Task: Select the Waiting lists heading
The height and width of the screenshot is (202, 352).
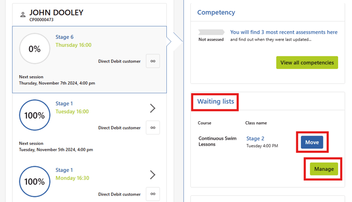Action: tap(215, 101)
